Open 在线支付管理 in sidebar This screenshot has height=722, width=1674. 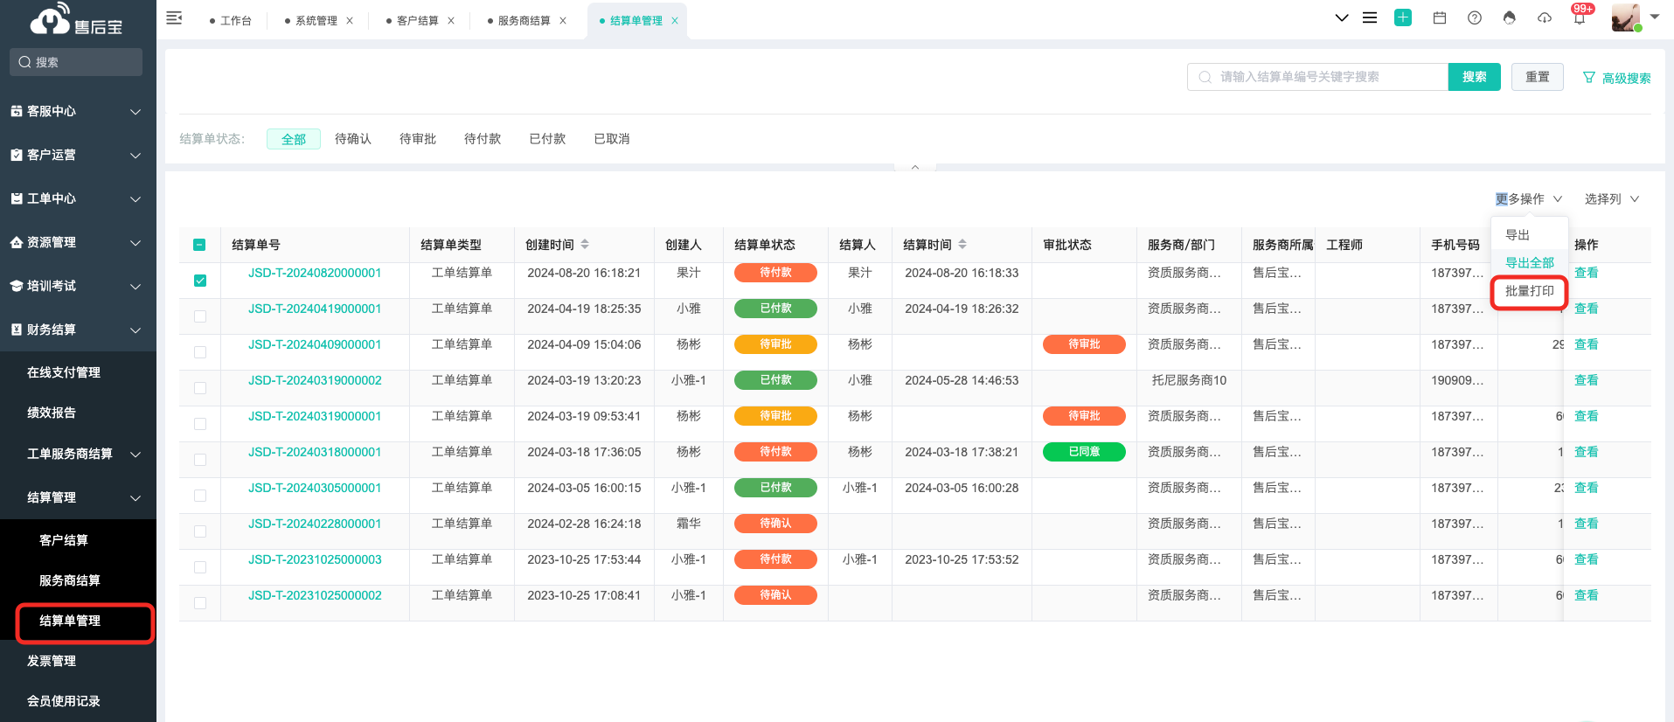[63, 372]
